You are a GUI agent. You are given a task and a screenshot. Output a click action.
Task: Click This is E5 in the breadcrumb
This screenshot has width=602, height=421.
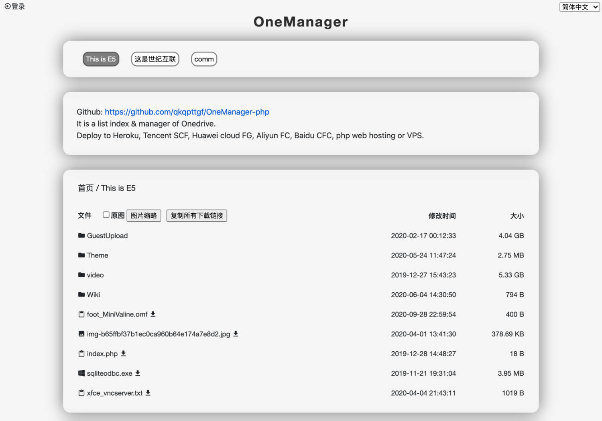(x=118, y=188)
